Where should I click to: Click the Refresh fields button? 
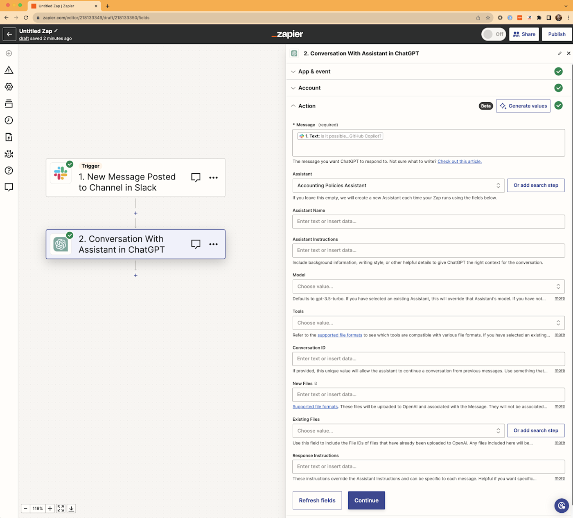(317, 500)
